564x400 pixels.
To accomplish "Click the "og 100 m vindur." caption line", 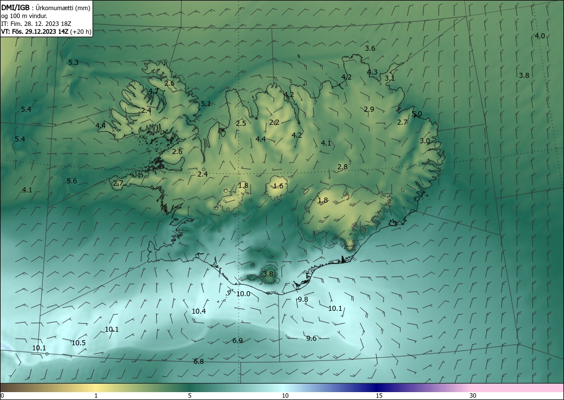I will coord(24,16).
